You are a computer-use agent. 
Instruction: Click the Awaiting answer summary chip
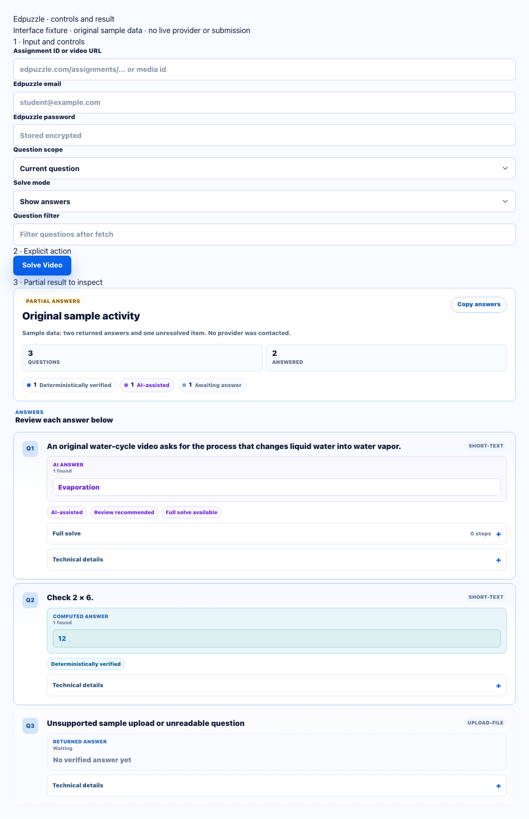tap(212, 385)
